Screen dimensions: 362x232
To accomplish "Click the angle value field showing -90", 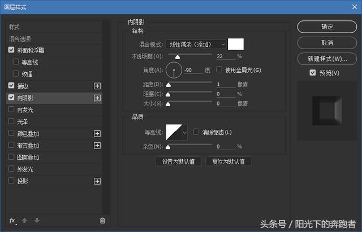I will pos(193,70).
